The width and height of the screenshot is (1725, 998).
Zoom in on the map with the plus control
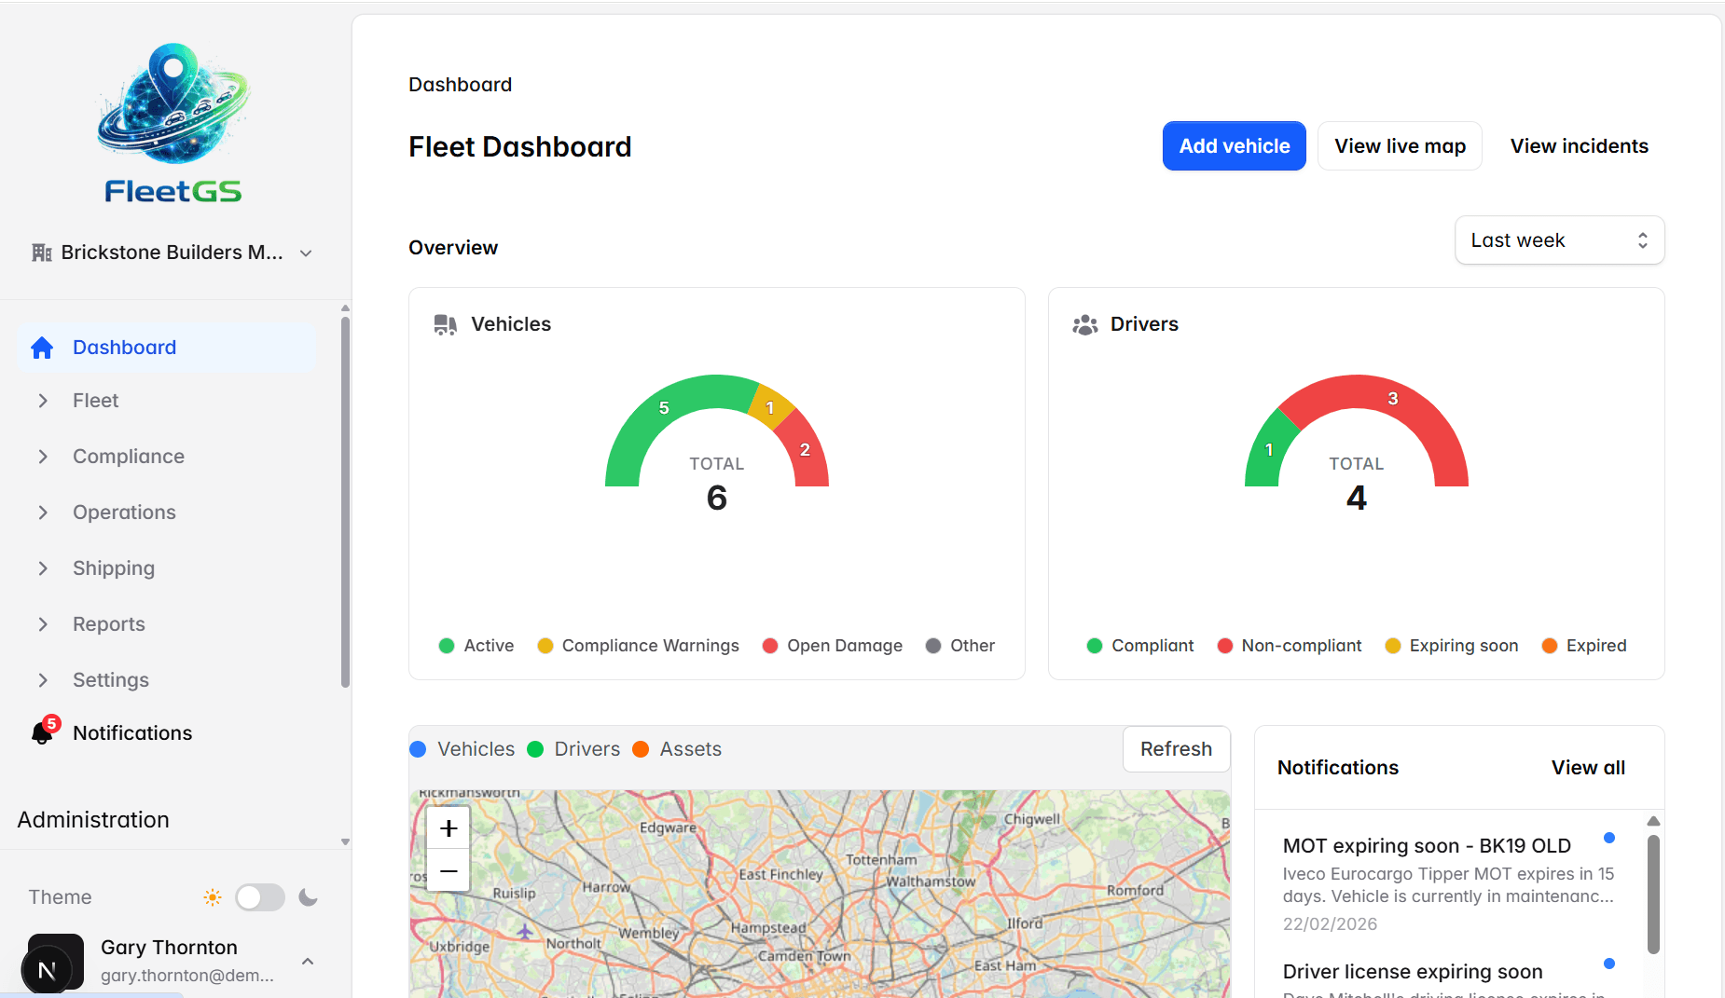point(448,827)
